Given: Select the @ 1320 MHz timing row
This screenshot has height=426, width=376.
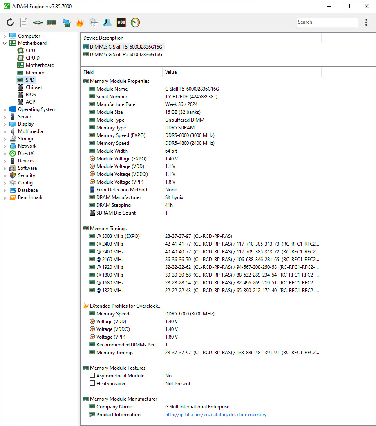Looking at the screenshot, I should [201, 291].
